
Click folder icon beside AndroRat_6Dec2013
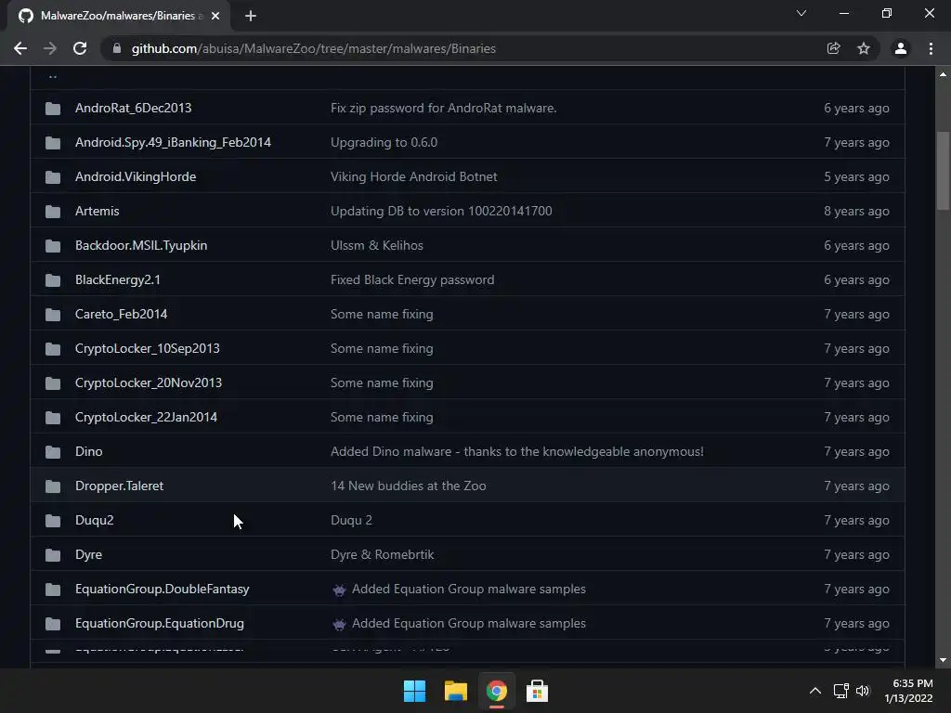coord(53,109)
